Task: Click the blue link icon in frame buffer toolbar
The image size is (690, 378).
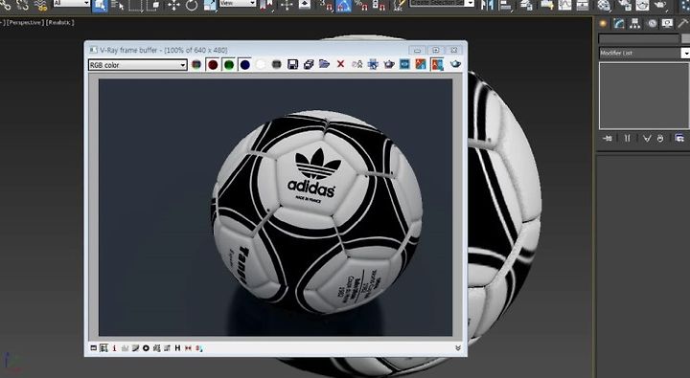Action: click(404, 65)
